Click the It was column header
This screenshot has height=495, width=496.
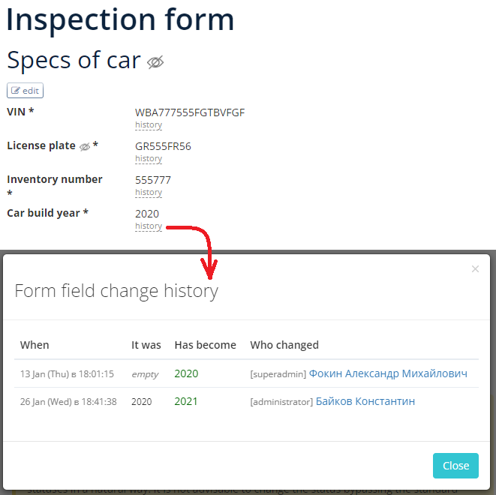point(146,345)
